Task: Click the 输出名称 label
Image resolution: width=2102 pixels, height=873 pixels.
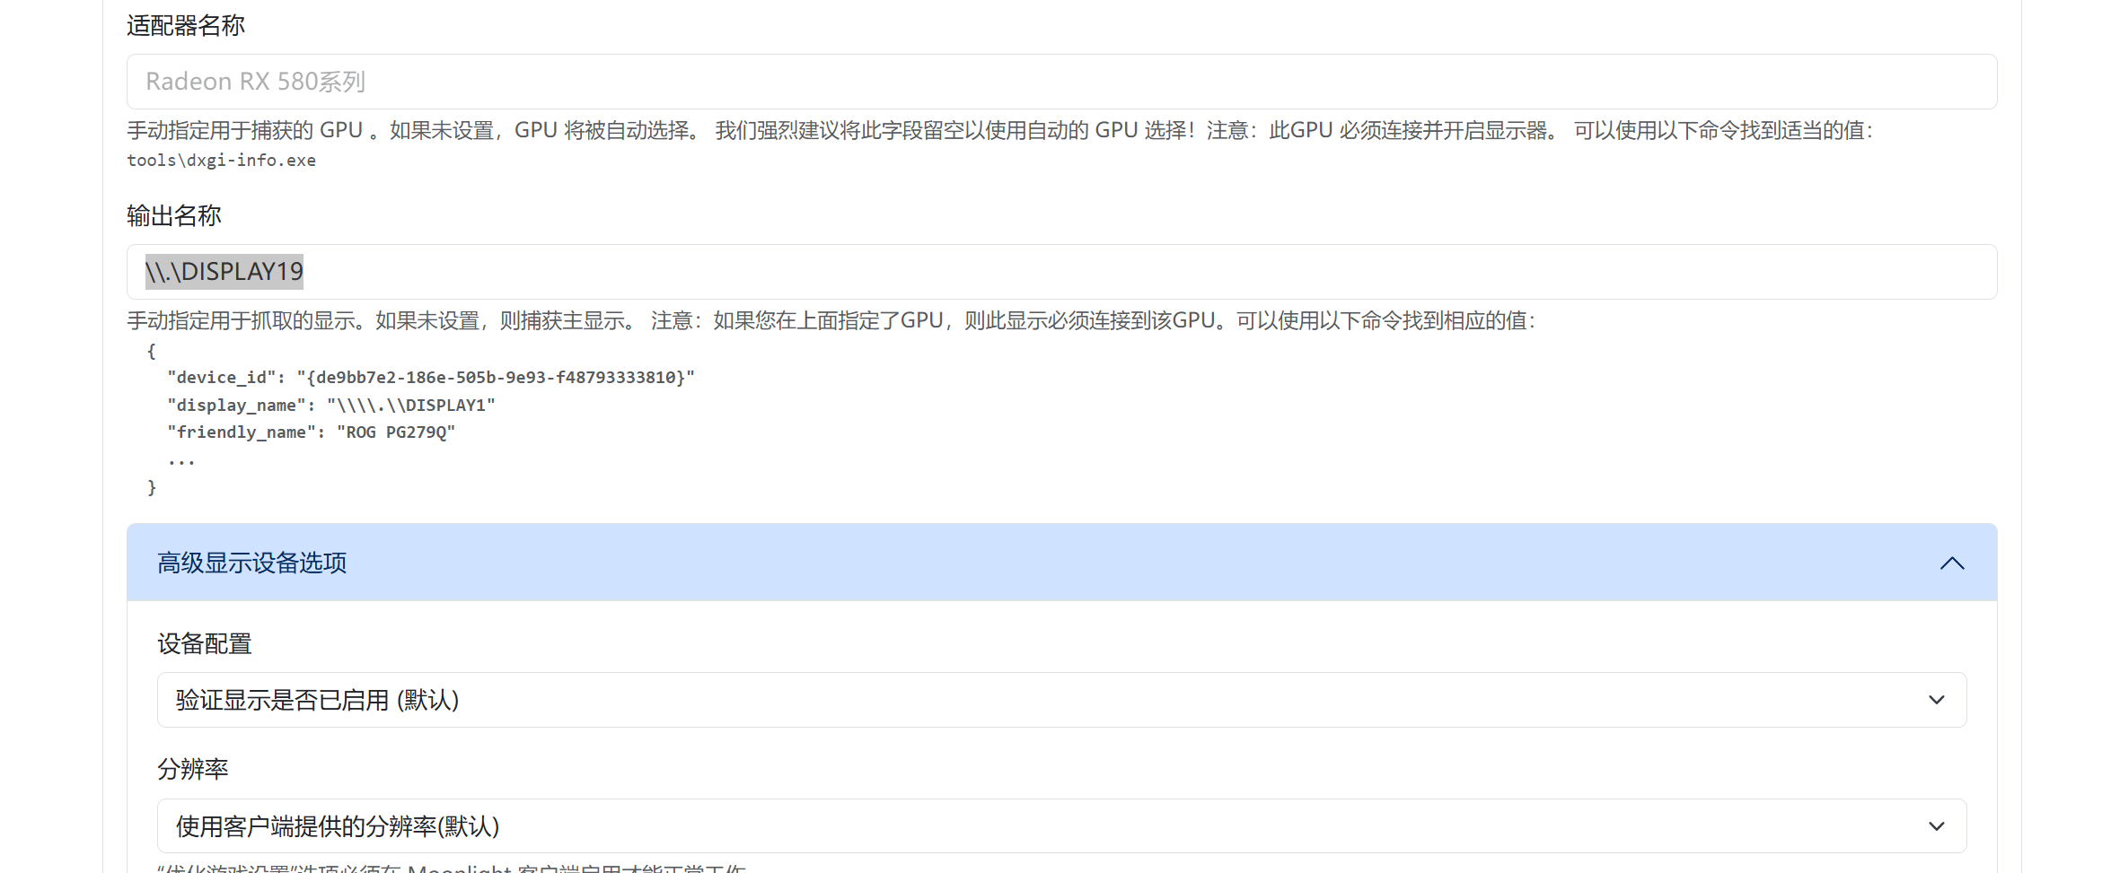Action: point(174,216)
